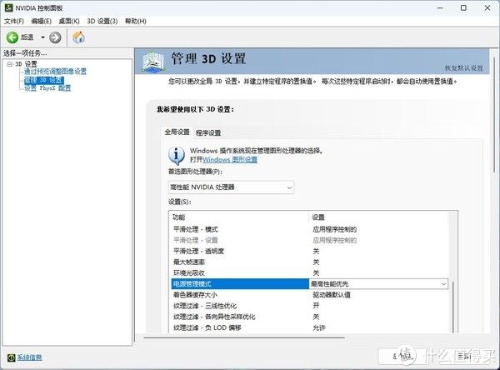Select 纹理过滤 - 负 LOD 偏移 row
This screenshot has height=370, width=500.
[309, 327]
